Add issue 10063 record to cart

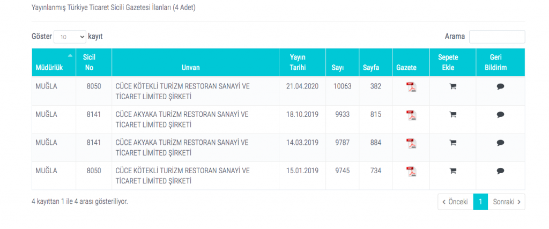pos(452,87)
